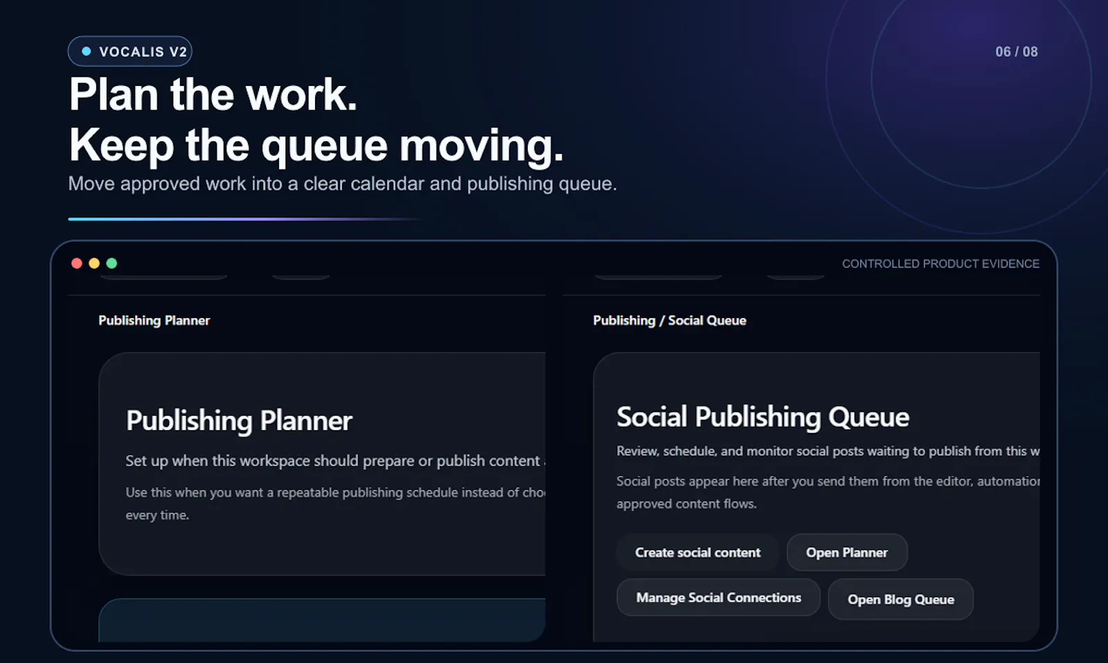Click the 'Plan the work.' headline
1108x663 pixels.
click(x=213, y=94)
